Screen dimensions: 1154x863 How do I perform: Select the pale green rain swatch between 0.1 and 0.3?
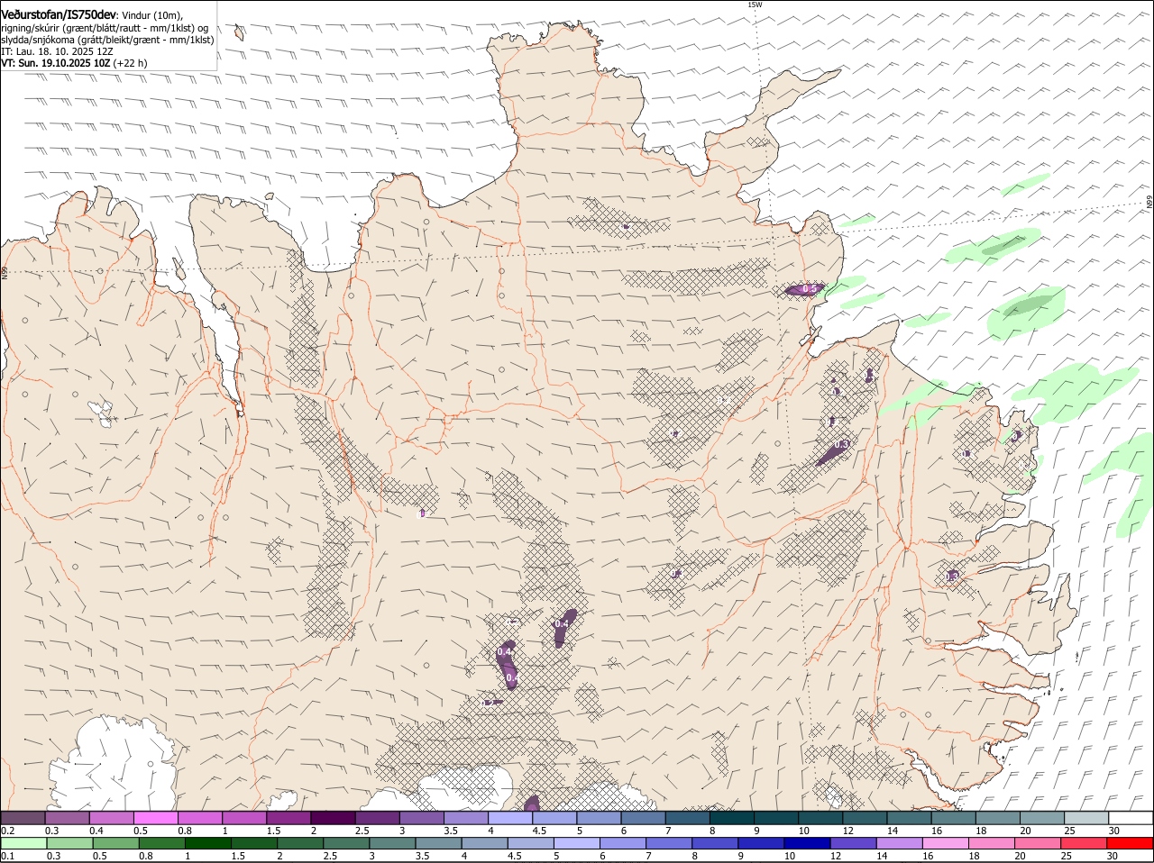click(24, 843)
